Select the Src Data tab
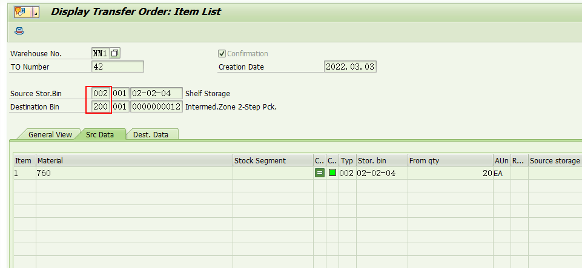 pyautogui.click(x=100, y=134)
